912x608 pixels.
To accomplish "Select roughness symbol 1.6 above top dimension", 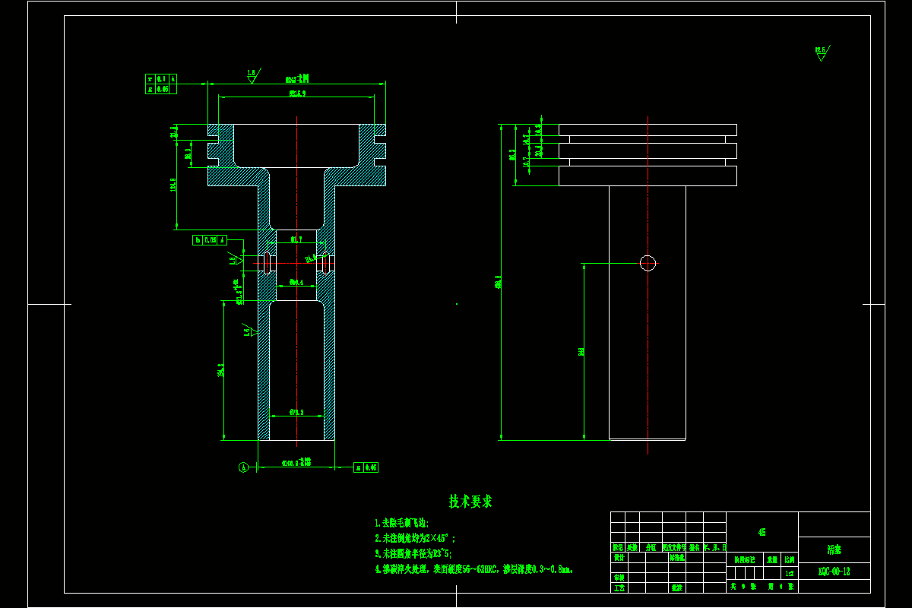I will coord(253,75).
